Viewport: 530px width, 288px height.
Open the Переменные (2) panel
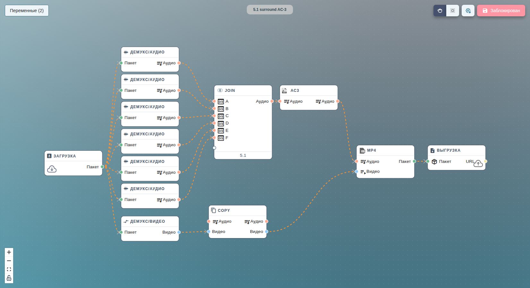pos(27,11)
